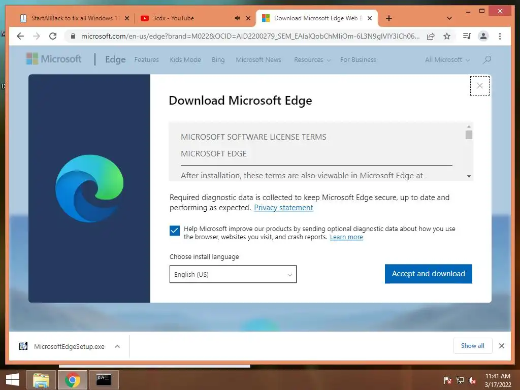Mute the YouTube tab via its speaker icon
Image resolution: width=520 pixels, height=390 pixels.
(x=237, y=18)
